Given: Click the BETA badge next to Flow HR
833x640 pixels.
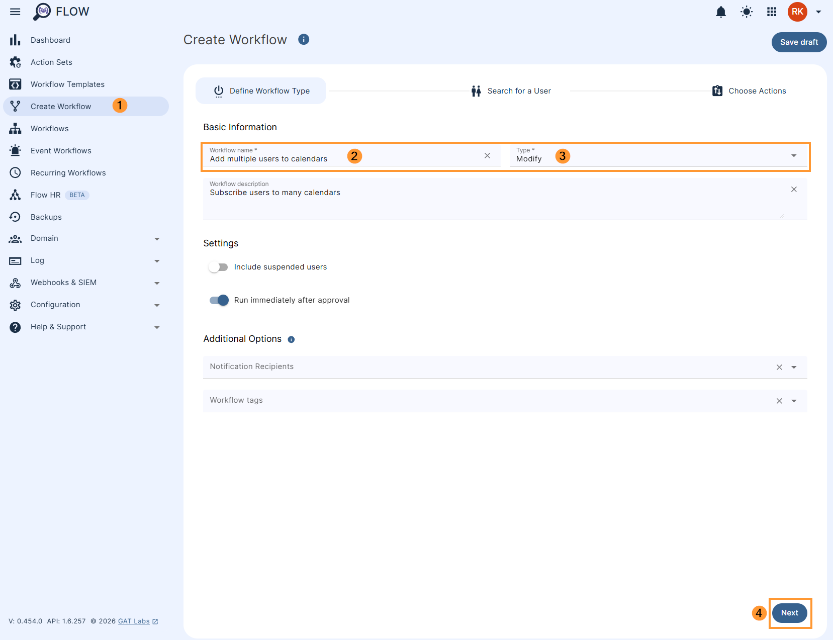Looking at the screenshot, I should tap(77, 195).
